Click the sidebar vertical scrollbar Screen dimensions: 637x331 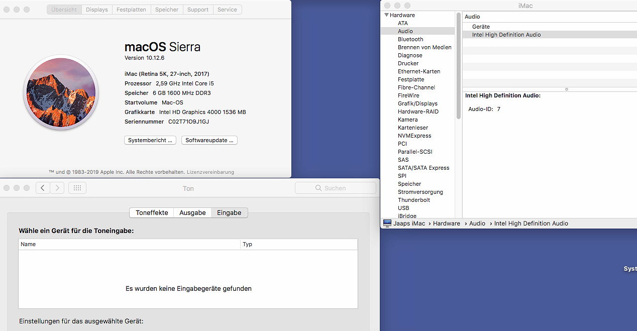coord(458,65)
